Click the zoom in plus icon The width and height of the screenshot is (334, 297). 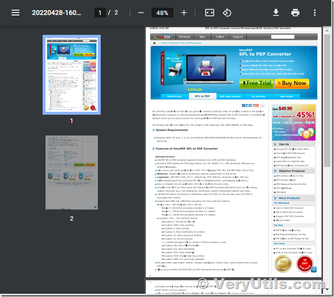point(184,13)
